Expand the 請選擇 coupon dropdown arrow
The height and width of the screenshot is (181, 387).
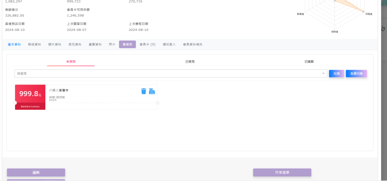pyautogui.click(x=324, y=74)
